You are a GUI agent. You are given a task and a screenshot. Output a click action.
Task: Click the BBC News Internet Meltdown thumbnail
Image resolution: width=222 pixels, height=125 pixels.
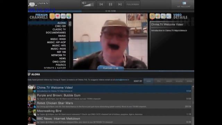32,120
